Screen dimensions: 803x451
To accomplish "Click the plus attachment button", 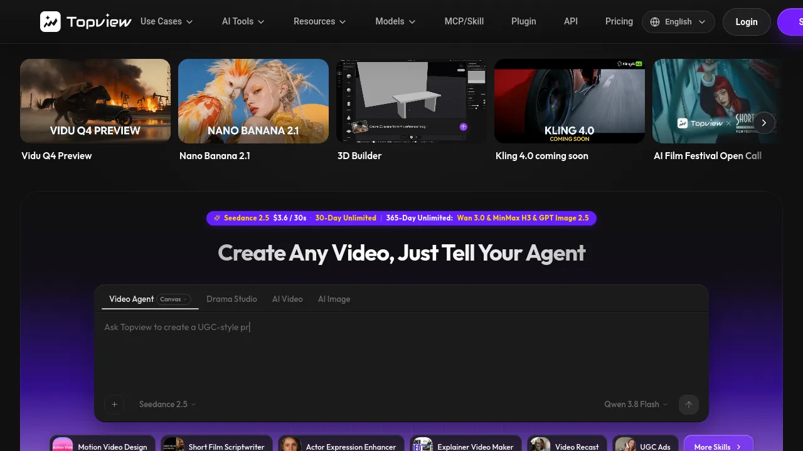I will click(114, 405).
